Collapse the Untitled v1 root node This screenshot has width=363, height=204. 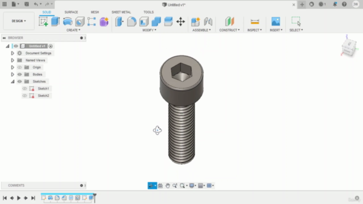coord(7,46)
